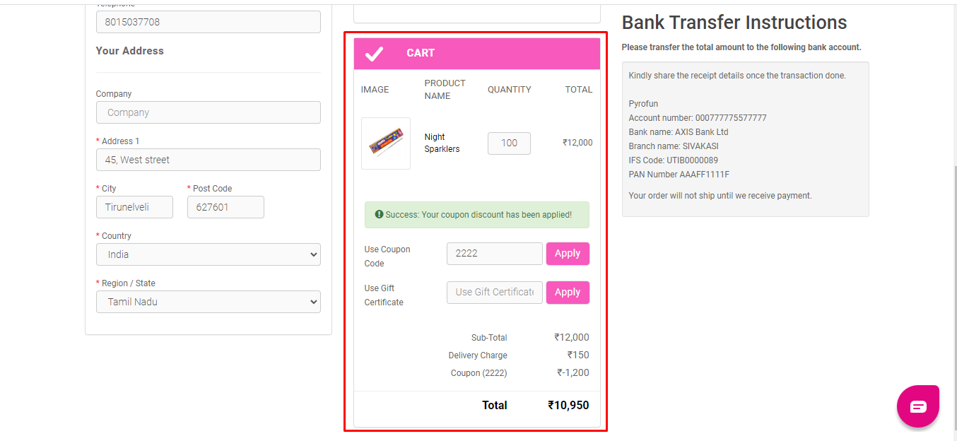Select the Address 1 field
The height and width of the screenshot is (441, 957).
click(209, 160)
